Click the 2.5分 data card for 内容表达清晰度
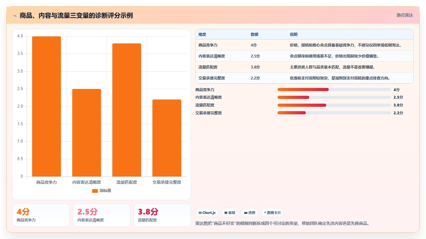Screen dimensions: 426x239 102,215
